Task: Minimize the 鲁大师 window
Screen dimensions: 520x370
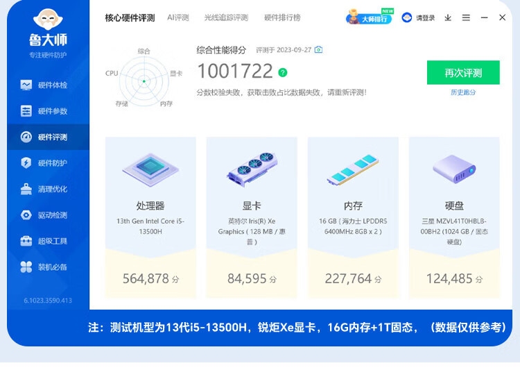Action: point(484,17)
